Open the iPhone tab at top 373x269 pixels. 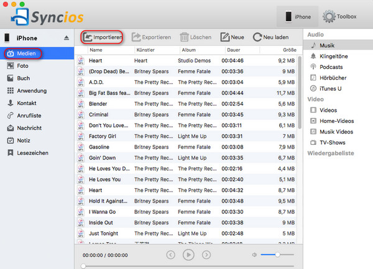[297, 17]
